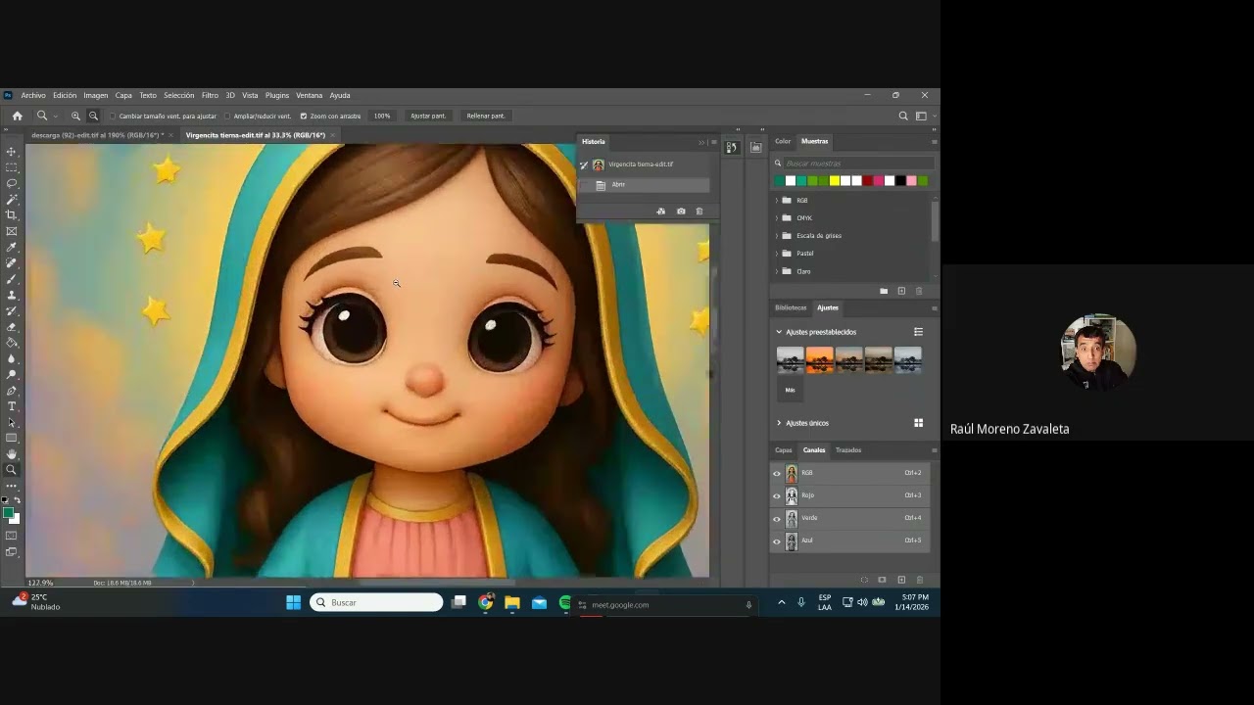The width and height of the screenshot is (1254, 705).
Task: Select the Eyedropper tool
Action: [x=12, y=247]
